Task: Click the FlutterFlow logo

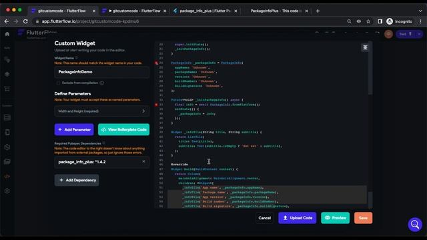Action: (x=37, y=33)
